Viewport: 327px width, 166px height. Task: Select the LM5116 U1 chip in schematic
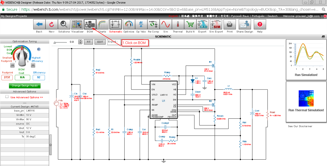[x=163, y=100]
